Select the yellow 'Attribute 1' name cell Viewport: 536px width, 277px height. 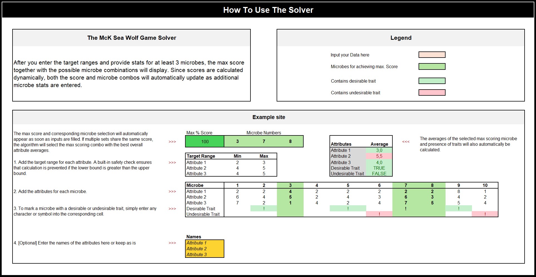pyautogui.click(x=205, y=243)
